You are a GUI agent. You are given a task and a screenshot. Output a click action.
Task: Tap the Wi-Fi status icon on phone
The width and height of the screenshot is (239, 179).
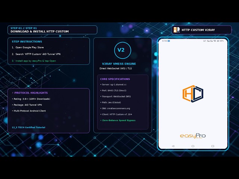click(215, 41)
